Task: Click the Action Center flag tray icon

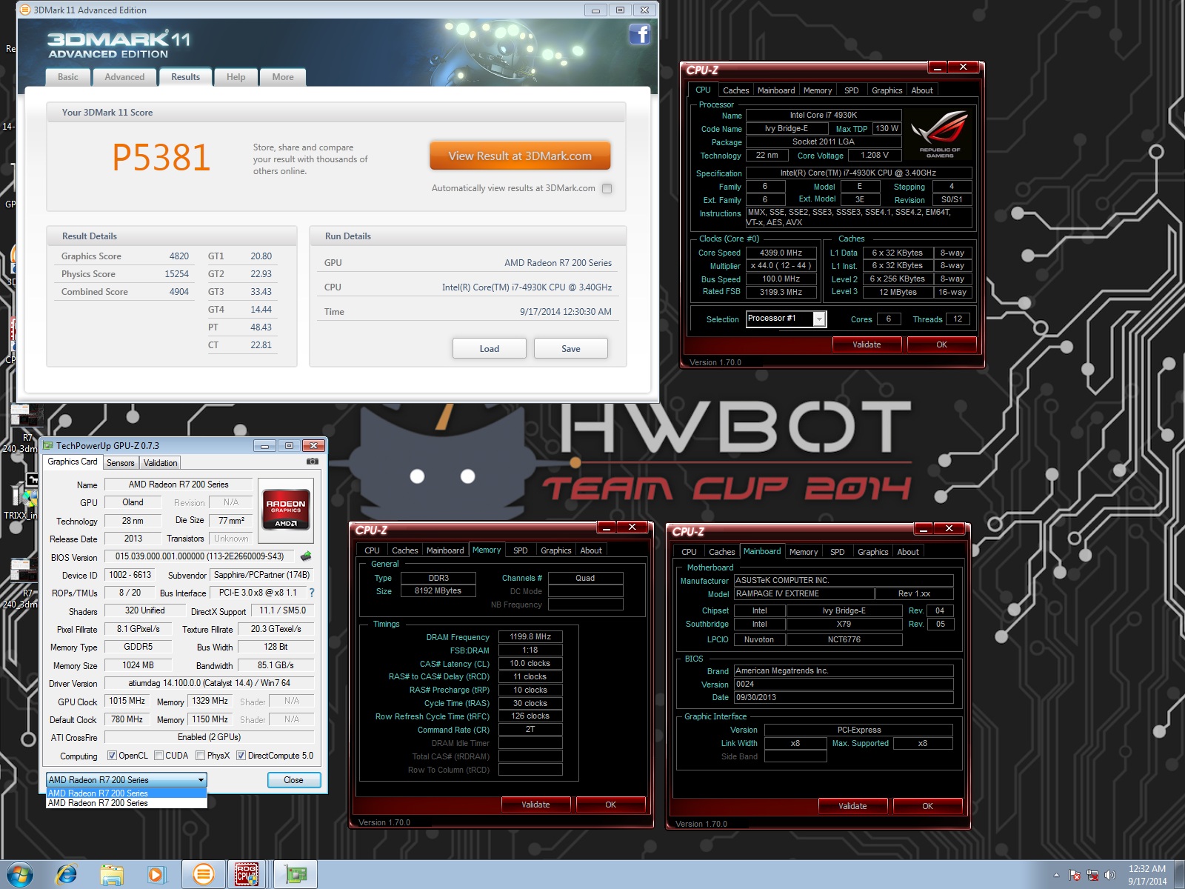Action: tap(1075, 875)
